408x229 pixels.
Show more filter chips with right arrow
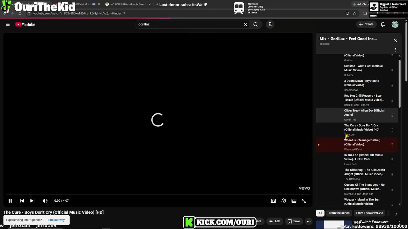396,214
